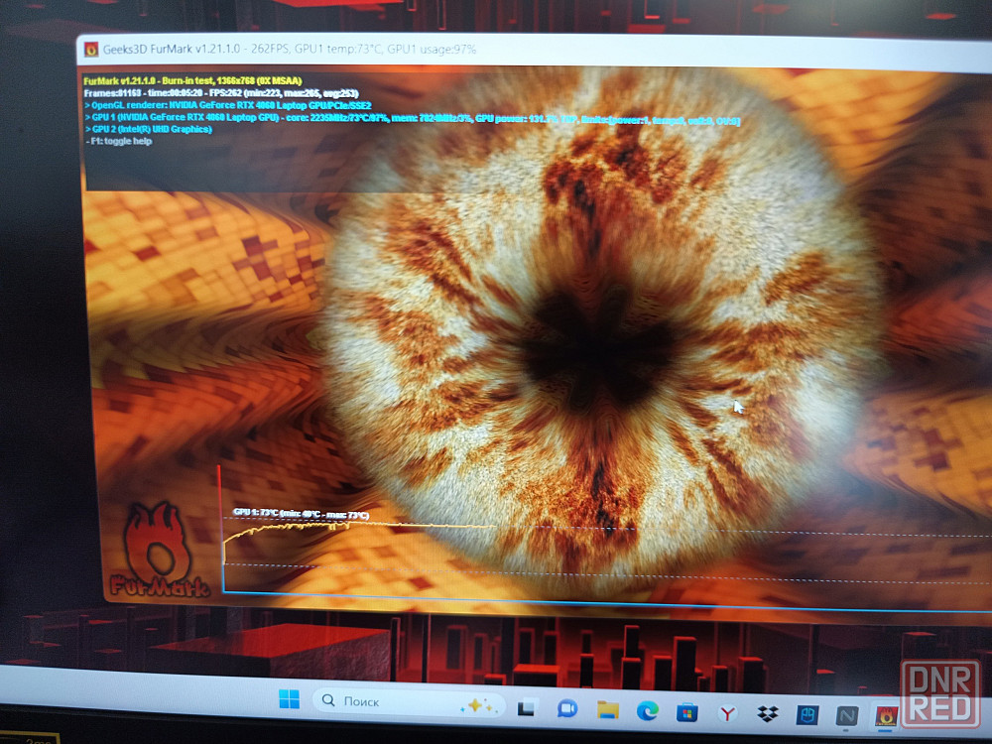The height and width of the screenshot is (744, 992).
Task: Launch the video chat app in taskbar
Action: 566,708
